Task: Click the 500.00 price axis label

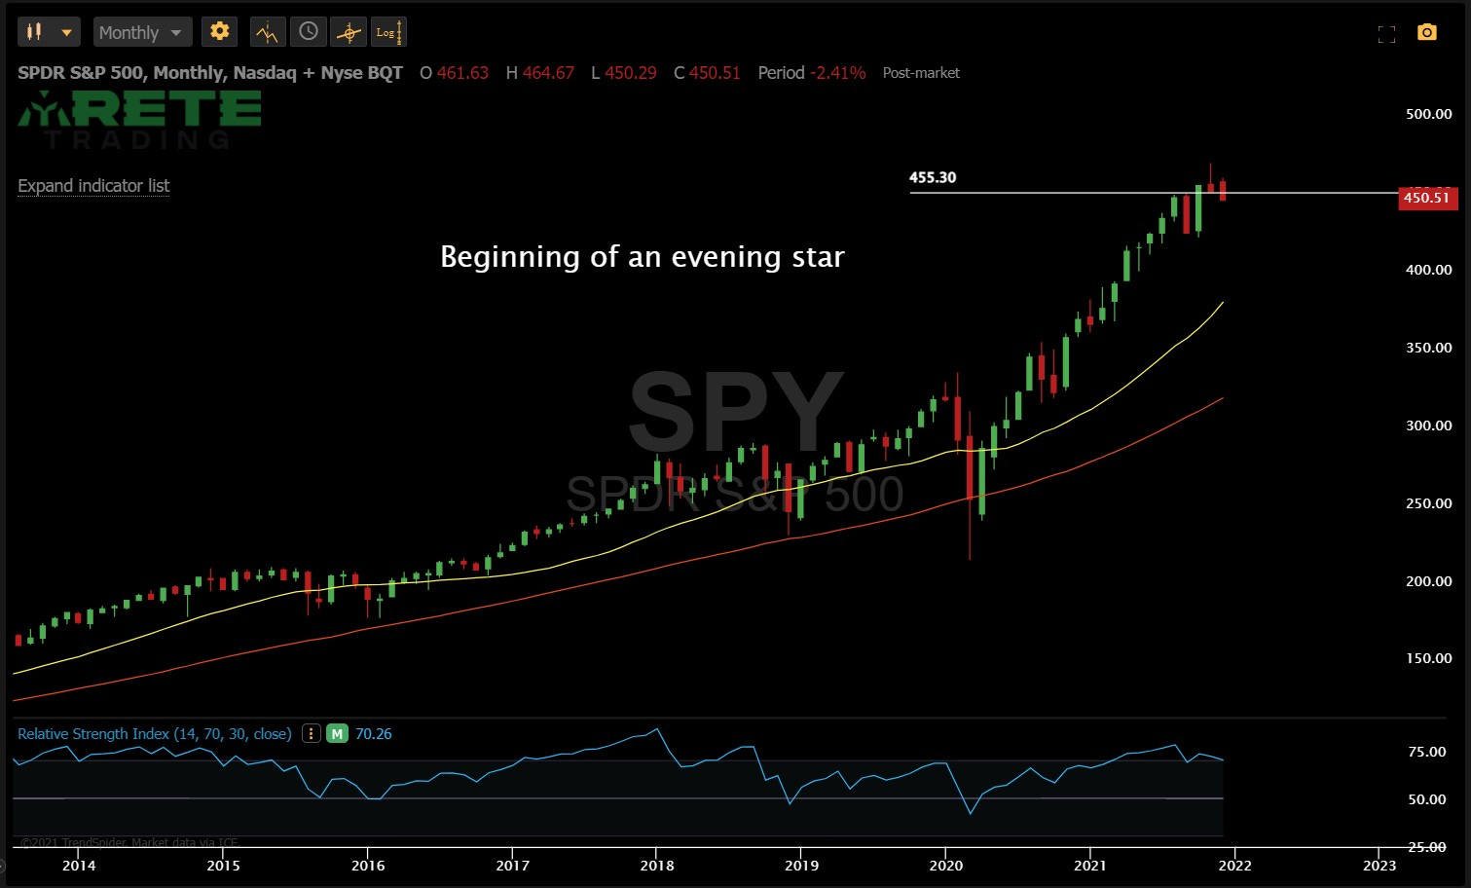Action: pyautogui.click(x=1428, y=114)
